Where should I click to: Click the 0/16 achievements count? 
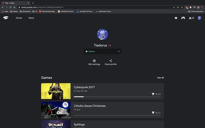click(158, 113)
